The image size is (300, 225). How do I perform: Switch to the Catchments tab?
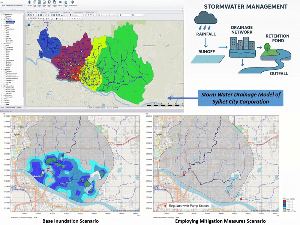coord(44,12)
